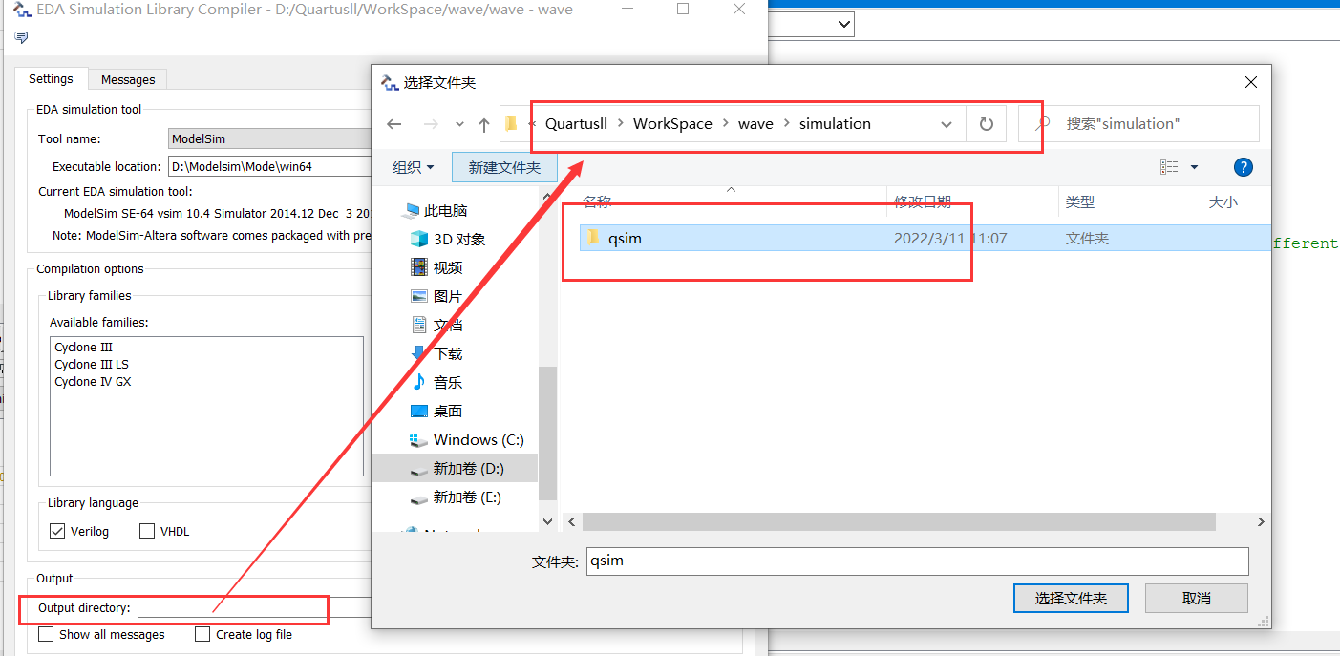Switch to the Messages tab
Screen dimensions: 1340x656
[x=127, y=79]
